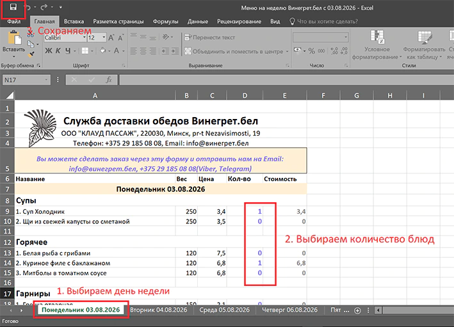Open the fill color dropdown arrow
The image size is (454, 327).
click(x=109, y=51)
